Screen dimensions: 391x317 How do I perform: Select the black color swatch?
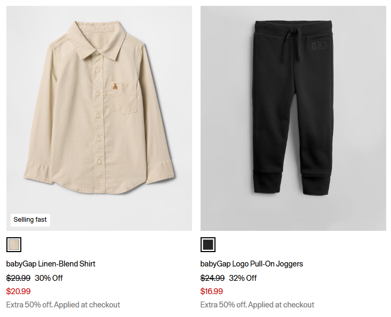coord(208,245)
